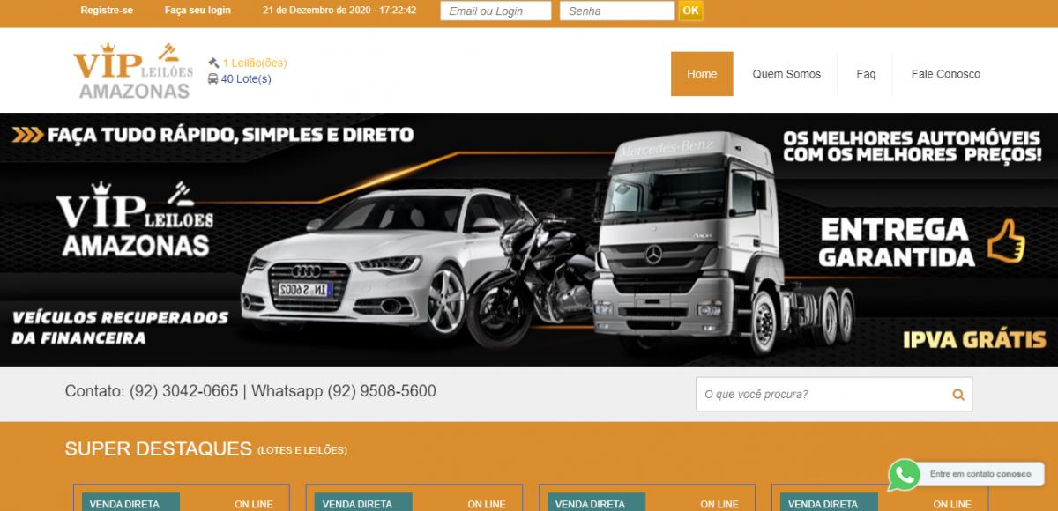Select the SUPER DESTAQUES heading
The width and height of the screenshot is (1058, 511).
(x=159, y=448)
